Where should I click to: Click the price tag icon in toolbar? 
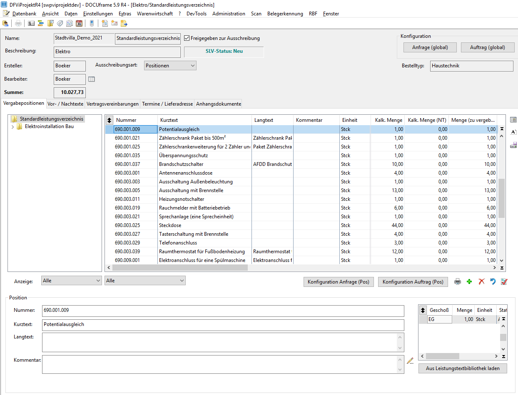tap(60, 23)
